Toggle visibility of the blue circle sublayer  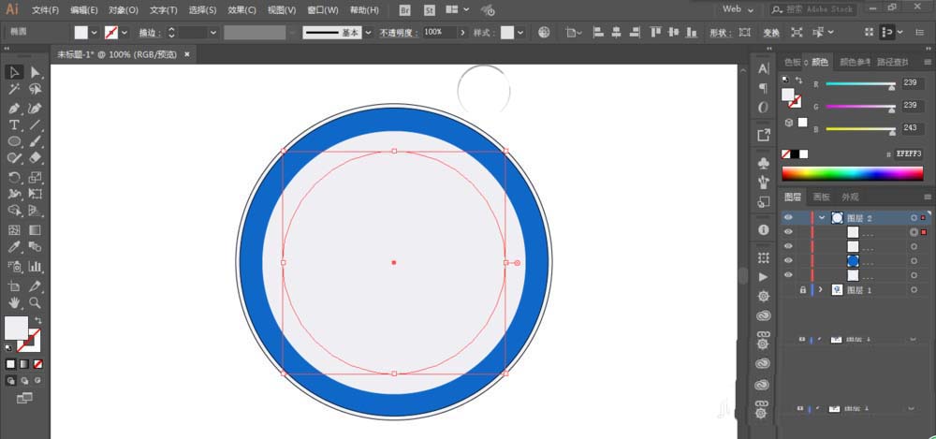tap(788, 260)
